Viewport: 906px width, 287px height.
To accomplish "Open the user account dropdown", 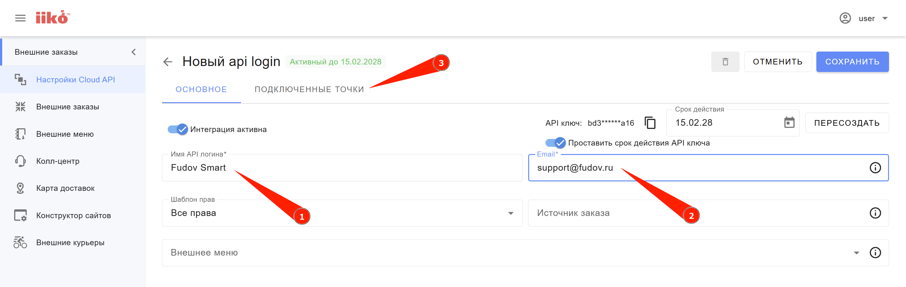I will (x=885, y=18).
